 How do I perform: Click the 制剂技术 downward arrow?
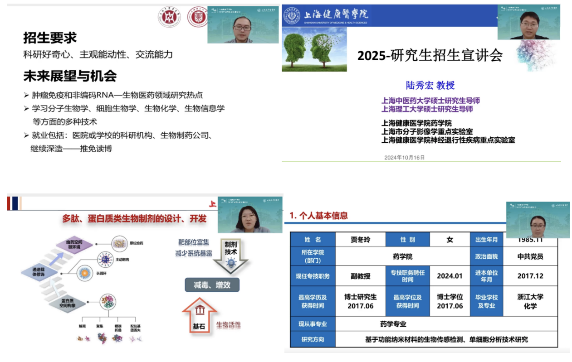[x=230, y=256]
